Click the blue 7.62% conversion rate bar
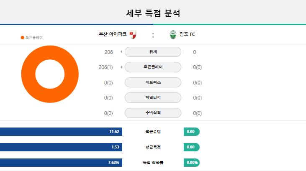Viewport: 306px width, 171px height. pyautogui.click(x=61, y=162)
